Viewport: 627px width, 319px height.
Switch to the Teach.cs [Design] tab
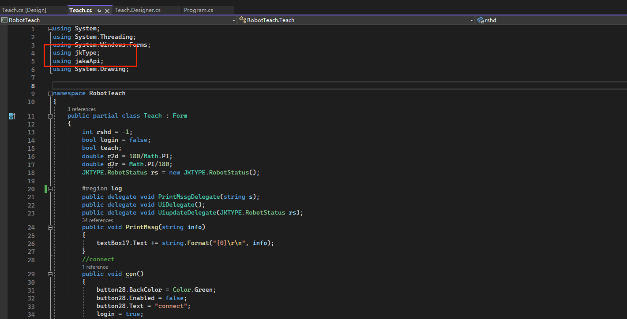tap(24, 10)
